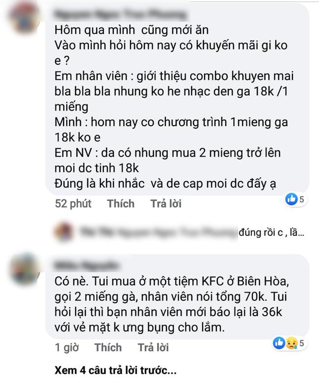Click the blurred name of the first commenter

(x=120, y=14)
